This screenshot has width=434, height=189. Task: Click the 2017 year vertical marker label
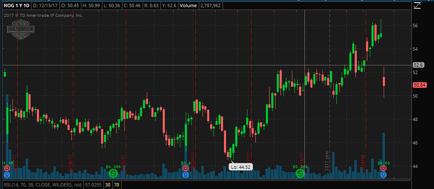click(327, 160)
